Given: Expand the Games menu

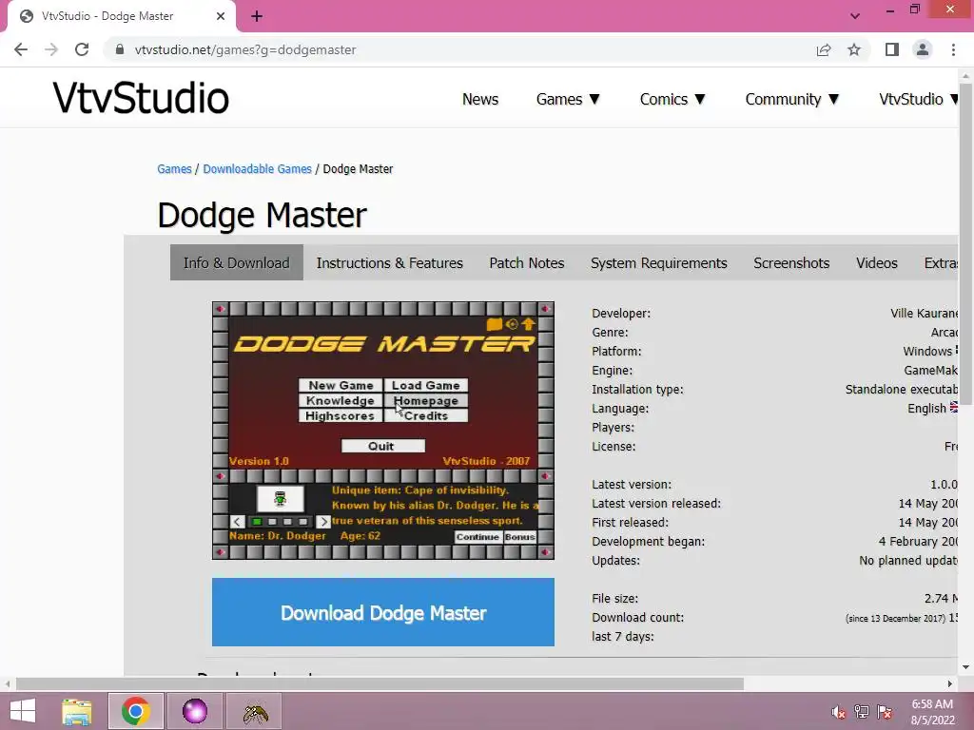Looking at the screenshot, I should (568, 99).
